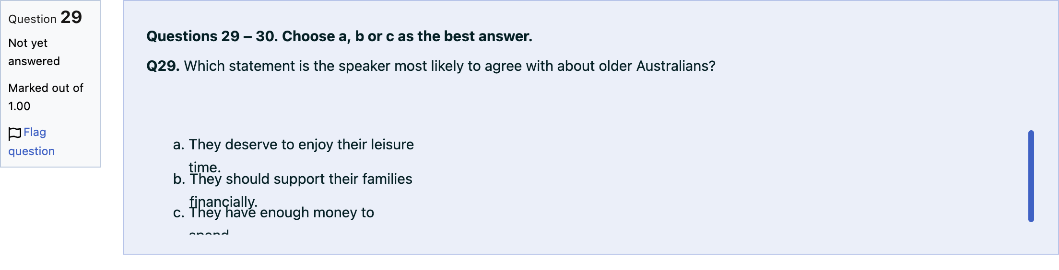Click the large question number 29
The image size is (1059, 270).
pyautogui.click(x=71, y=18)
